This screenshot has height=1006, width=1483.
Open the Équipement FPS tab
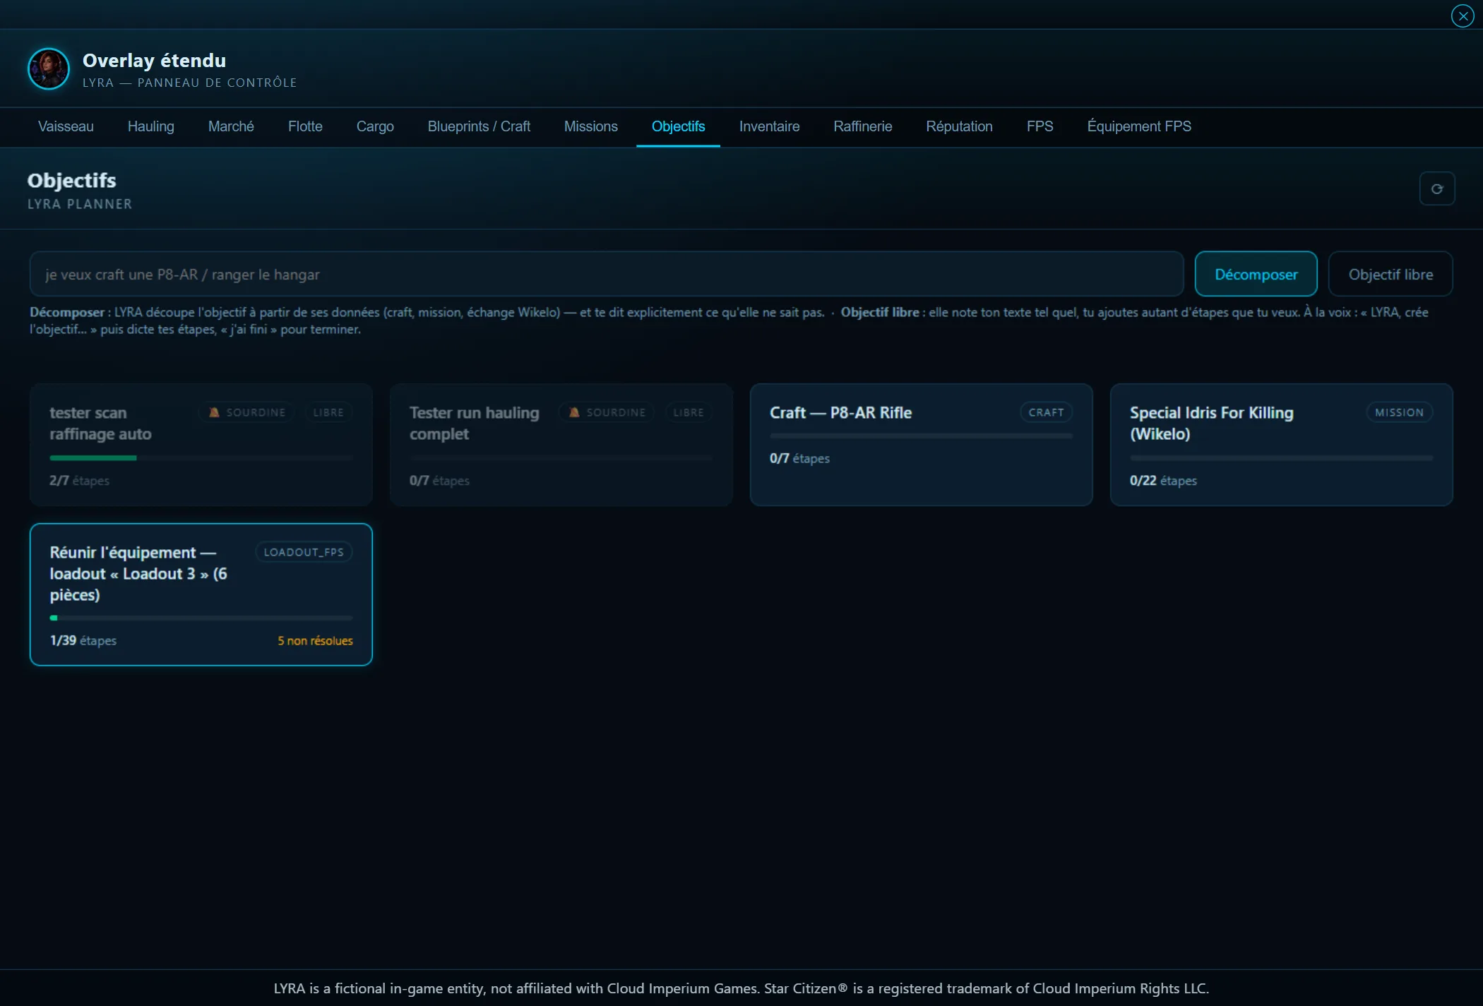pyautogui.click(x=1138, y=126)
